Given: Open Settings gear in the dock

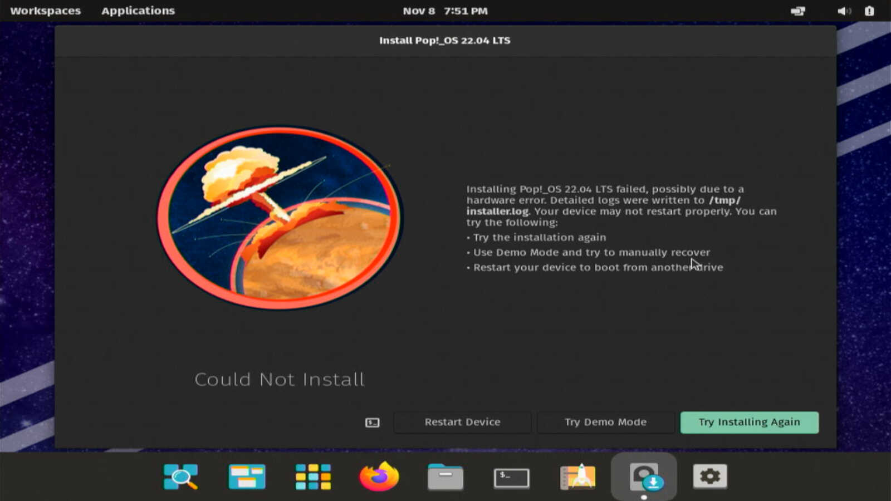Looking at the screenshot, I should coord(710,477).
